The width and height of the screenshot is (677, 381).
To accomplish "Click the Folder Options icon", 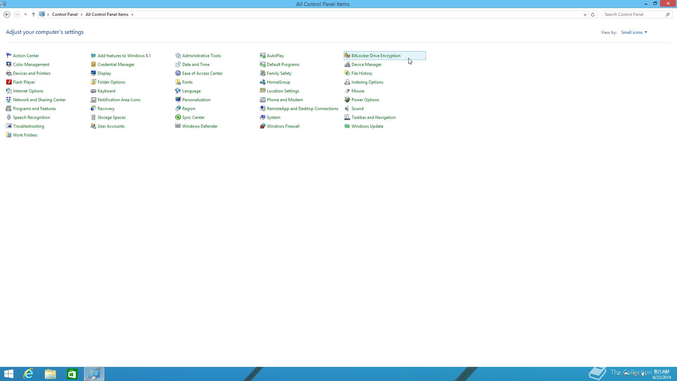I will point(93,82).
